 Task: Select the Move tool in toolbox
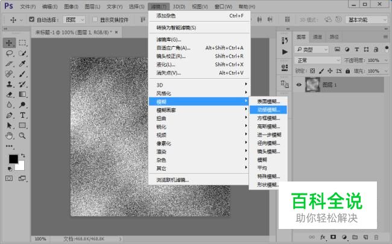[9, 43]
